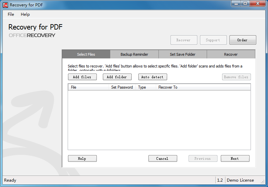Switch to the Recover tab

[x=231, y=54]
